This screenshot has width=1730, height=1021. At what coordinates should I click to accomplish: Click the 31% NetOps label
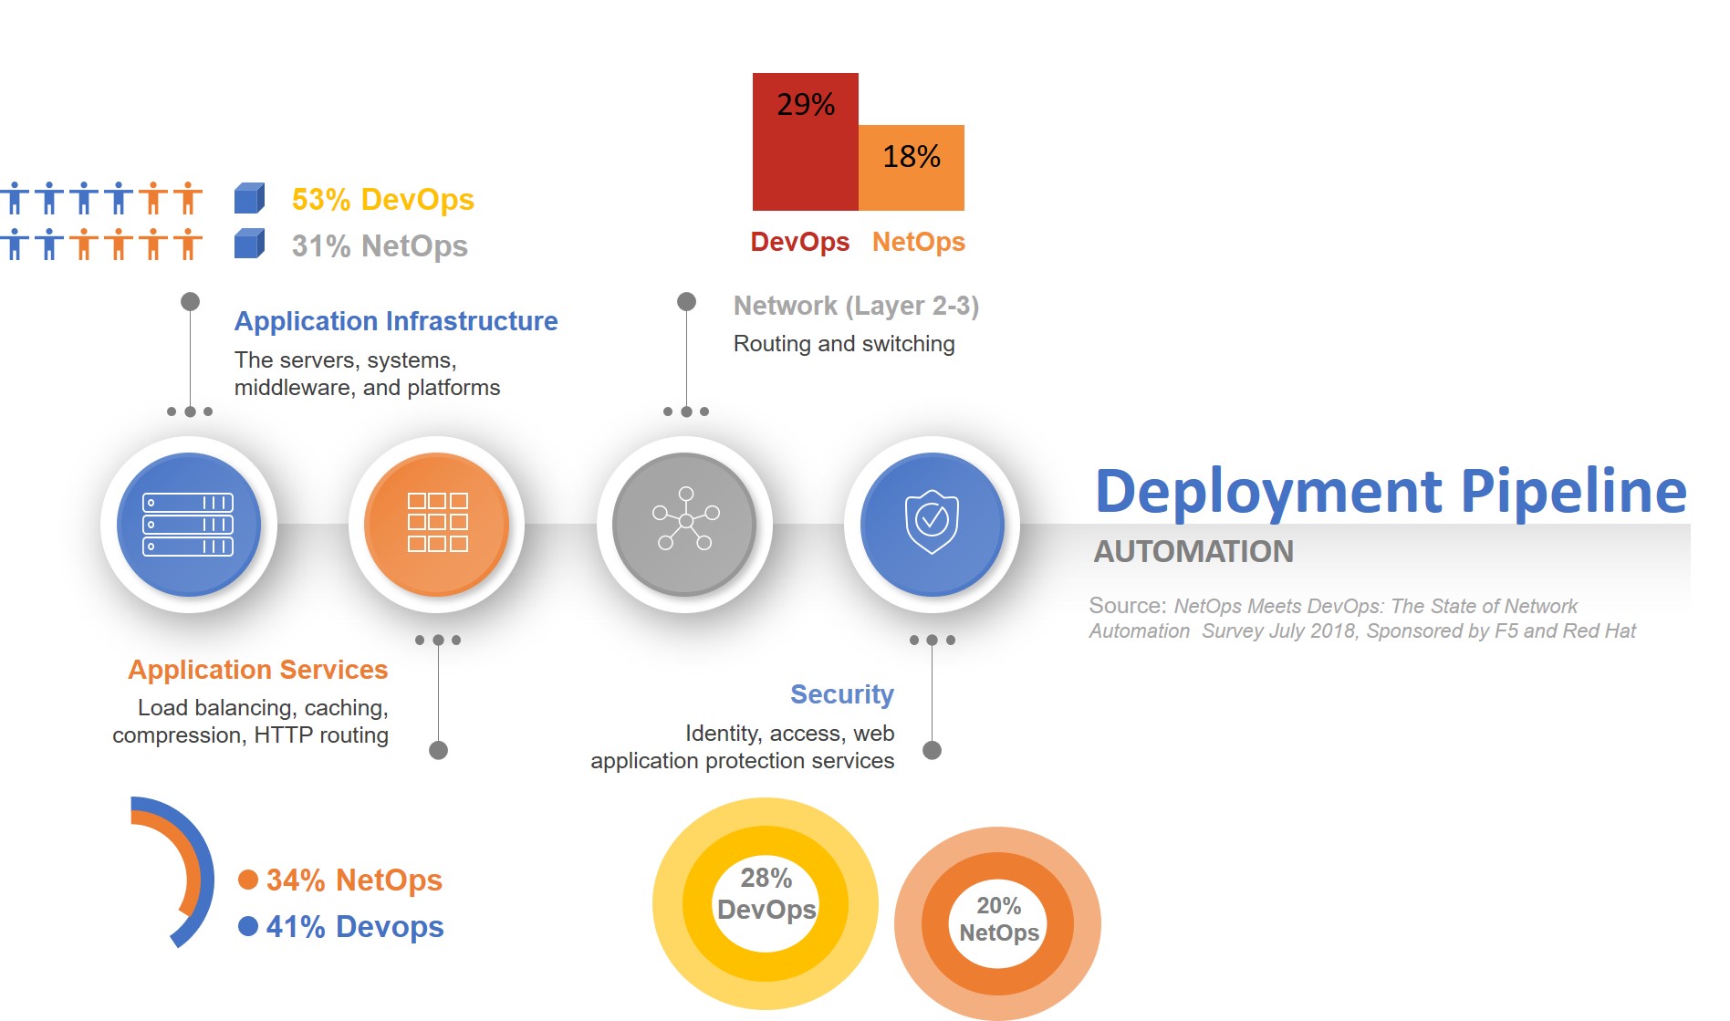click(380, 245)
